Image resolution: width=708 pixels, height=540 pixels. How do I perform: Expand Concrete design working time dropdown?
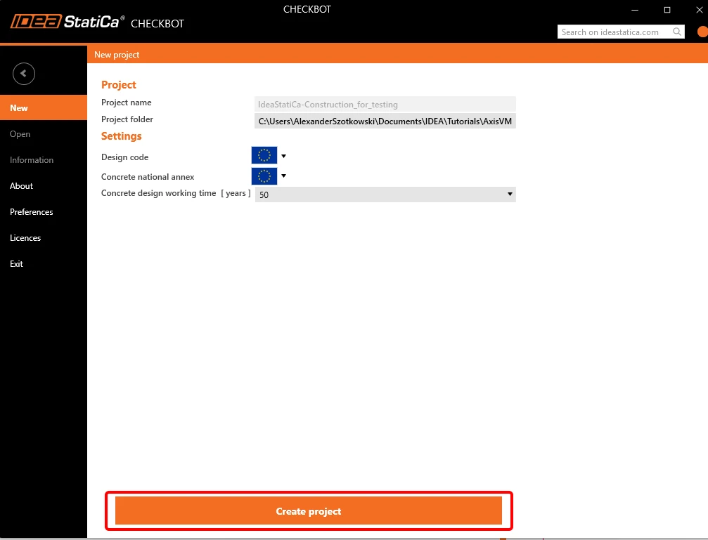click(x=510, y=194)
